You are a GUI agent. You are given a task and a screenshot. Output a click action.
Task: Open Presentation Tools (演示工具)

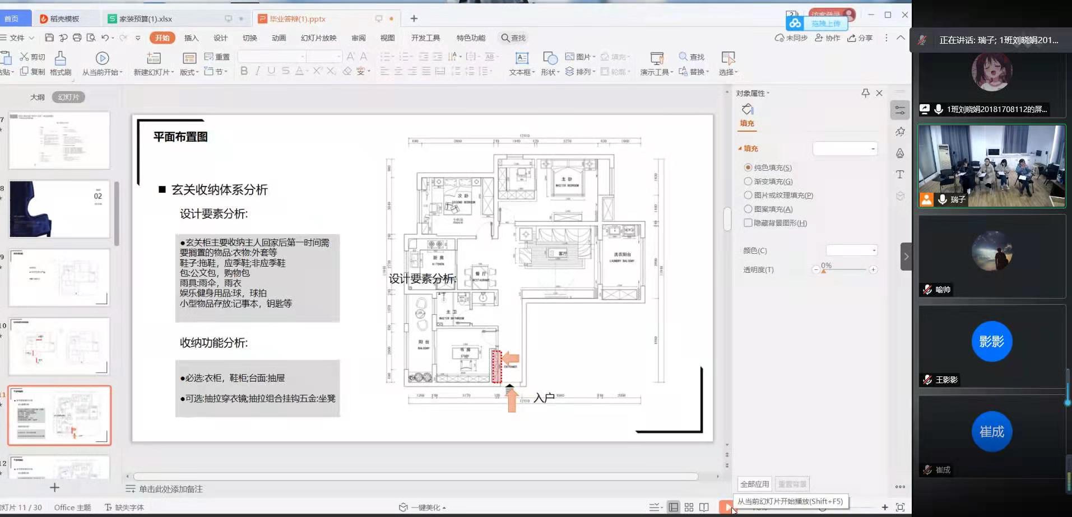click(656, 59)
